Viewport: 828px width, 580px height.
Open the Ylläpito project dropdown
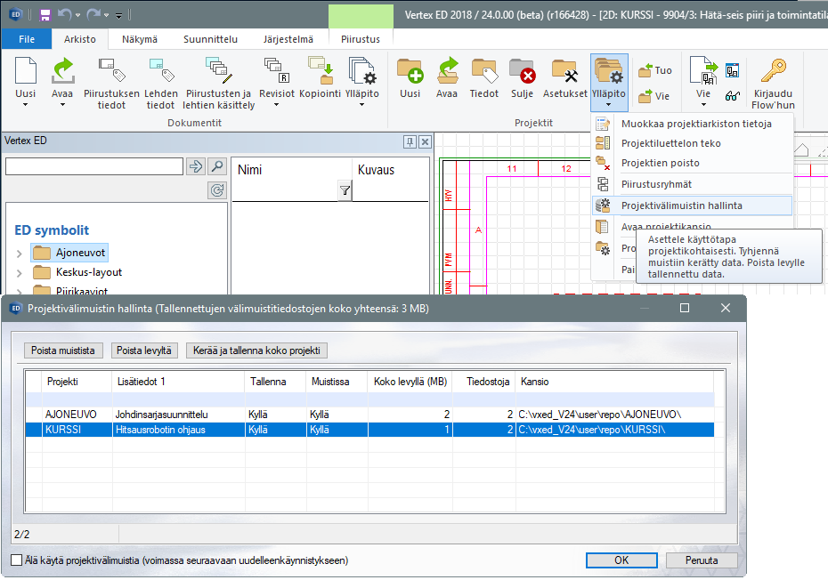point(609,103)
